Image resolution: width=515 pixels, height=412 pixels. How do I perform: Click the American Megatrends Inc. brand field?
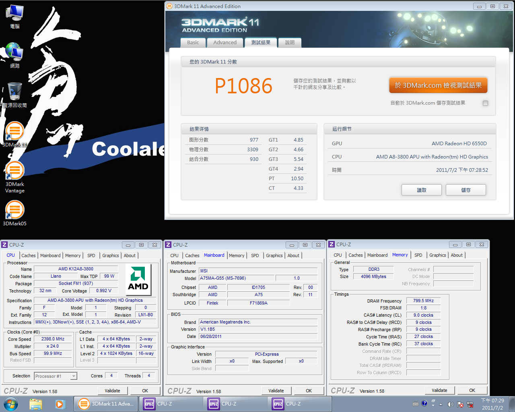click(258, 322)
